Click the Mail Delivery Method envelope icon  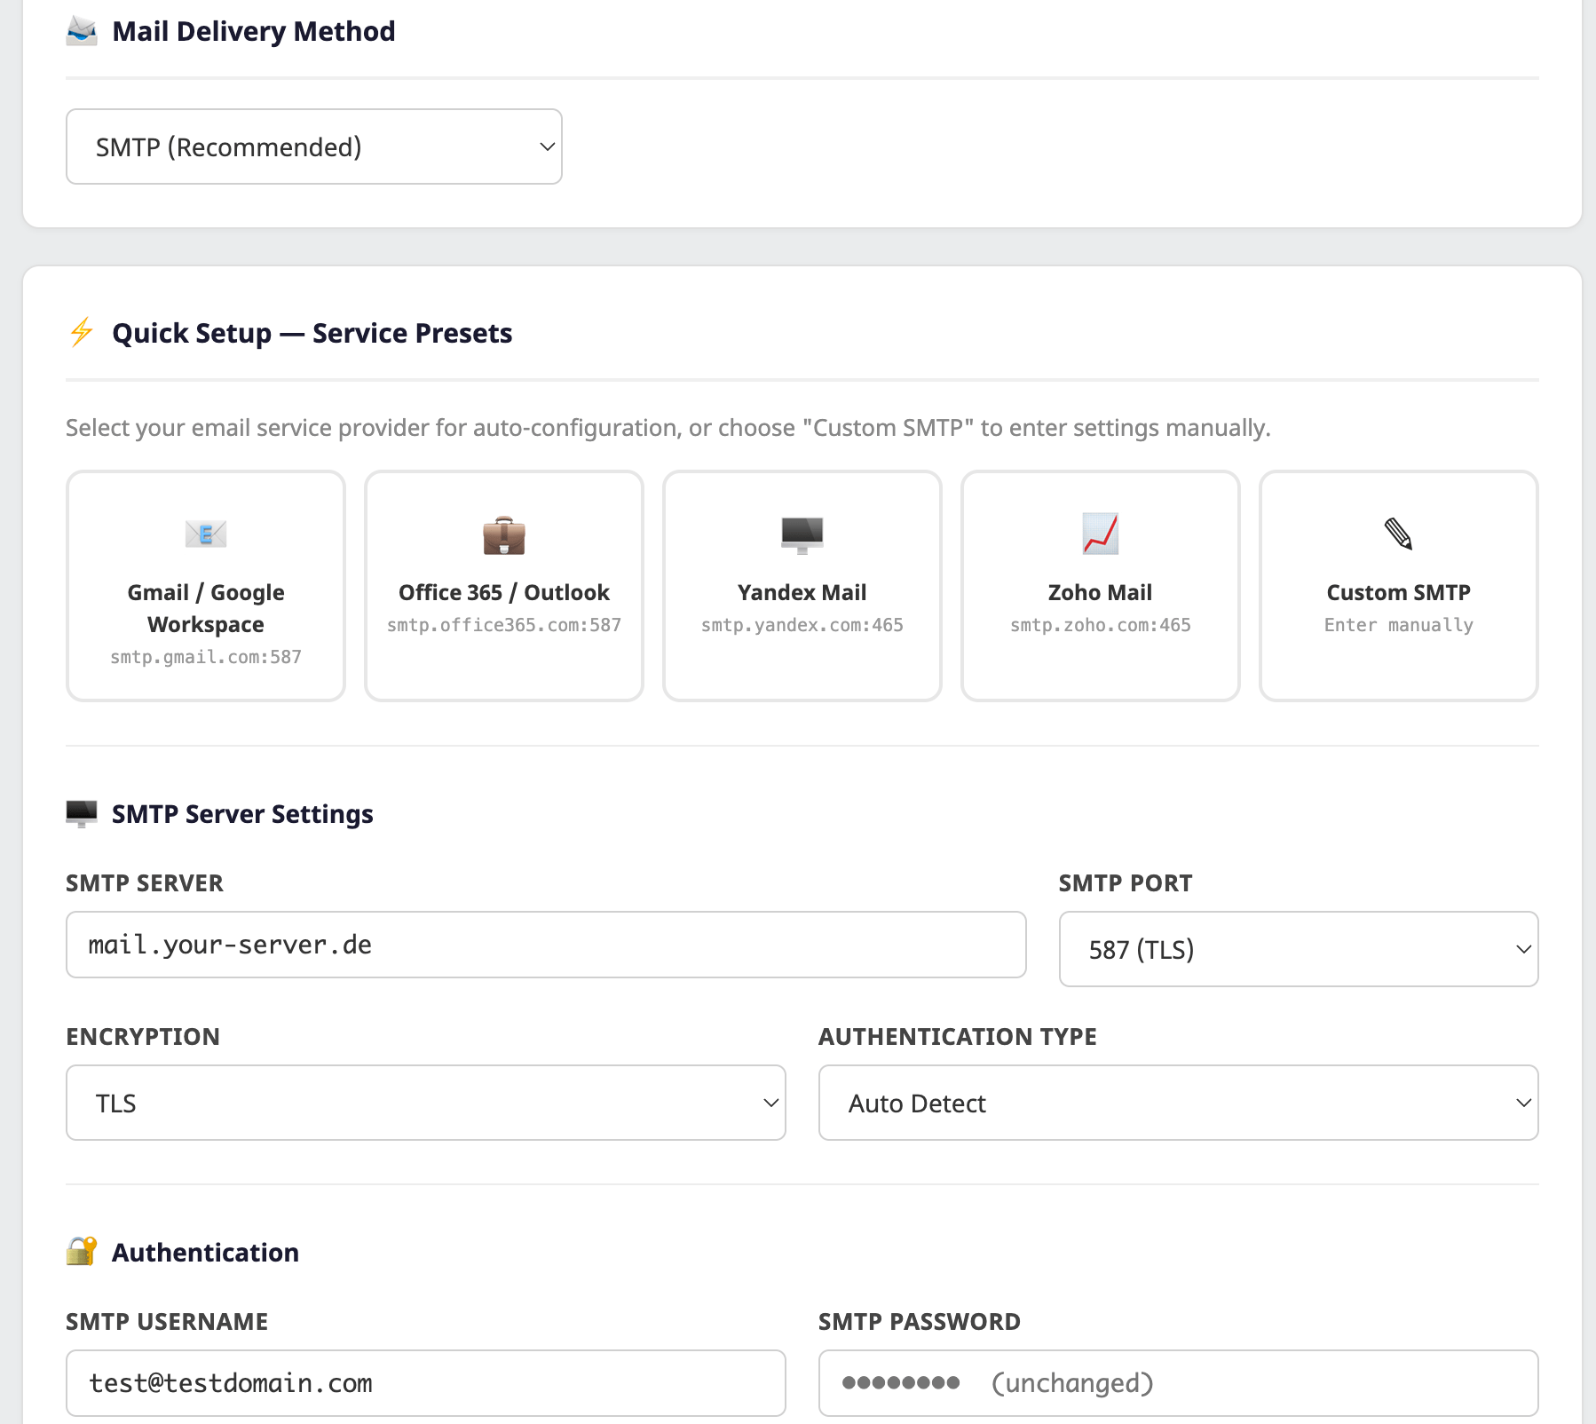click(x=82, y=31)
